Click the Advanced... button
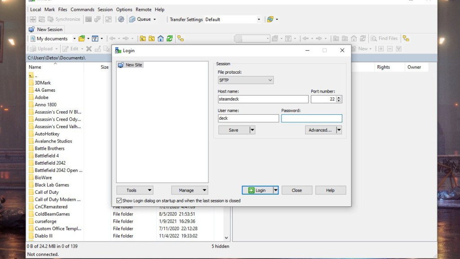Screen dimensions: 460x259 pos(320,130)
